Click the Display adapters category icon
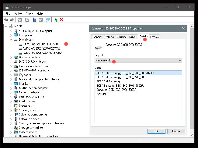The width and height of the screenshot is (198, 148). [x=16, y=57]
